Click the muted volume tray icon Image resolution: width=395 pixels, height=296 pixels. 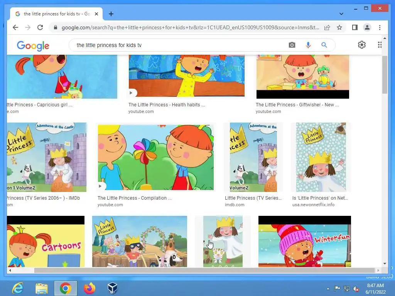(356, 289)
